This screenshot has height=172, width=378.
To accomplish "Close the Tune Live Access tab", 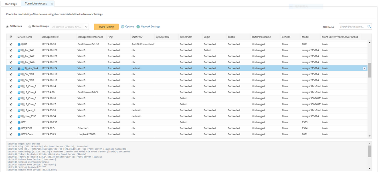I will tap(51, 4).
